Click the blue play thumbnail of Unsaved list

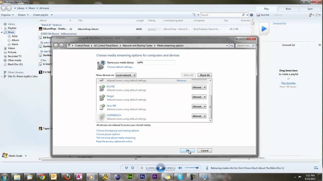tap(264, 29)
